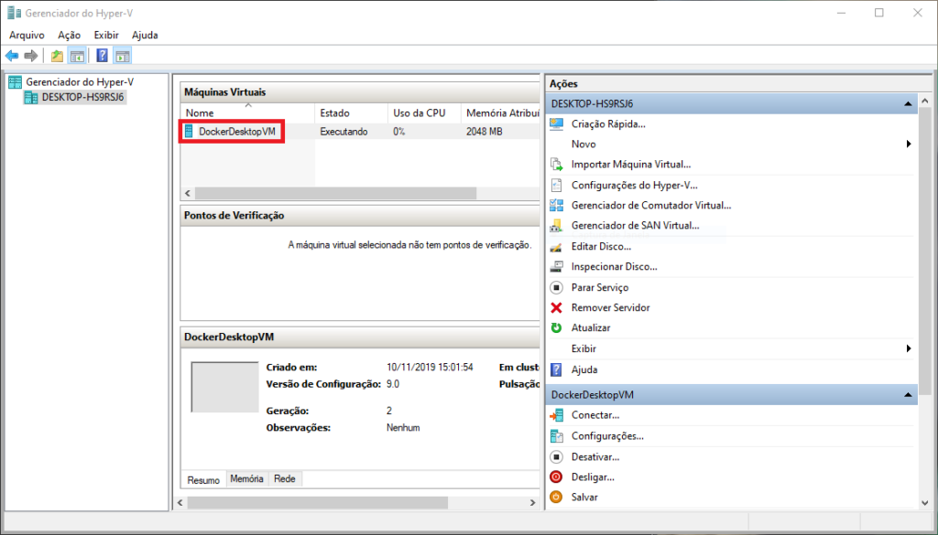The image size is (938, 535).
Task: Switch to the Memória tab
Action: (246, 479)
